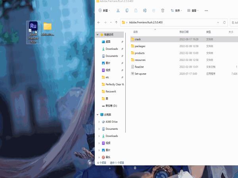
Task: Expand Videos (视频) under This PC
Action: pyautogui.click(x=99, y=143)
